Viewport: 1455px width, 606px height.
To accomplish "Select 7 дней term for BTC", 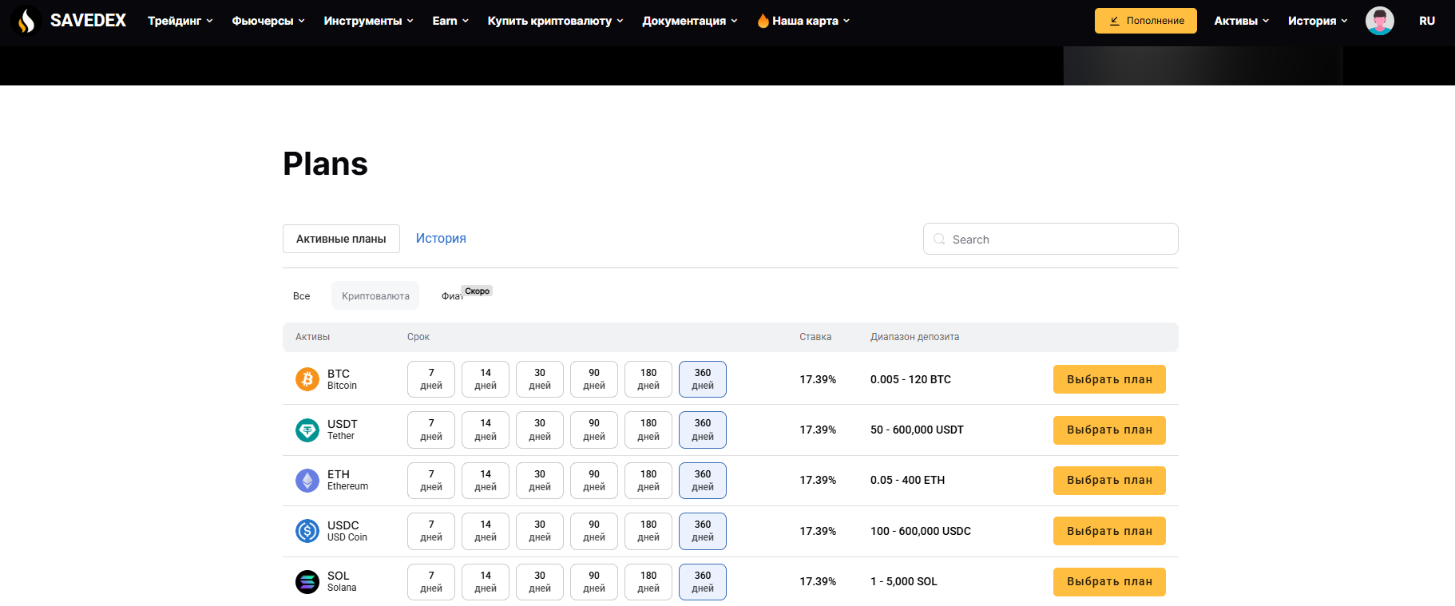I will (431, 379).
